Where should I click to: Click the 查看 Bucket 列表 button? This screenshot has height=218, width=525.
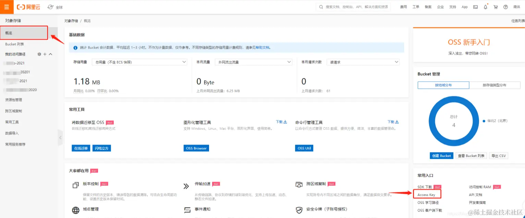pyautogui.click(x=471, y=156)
